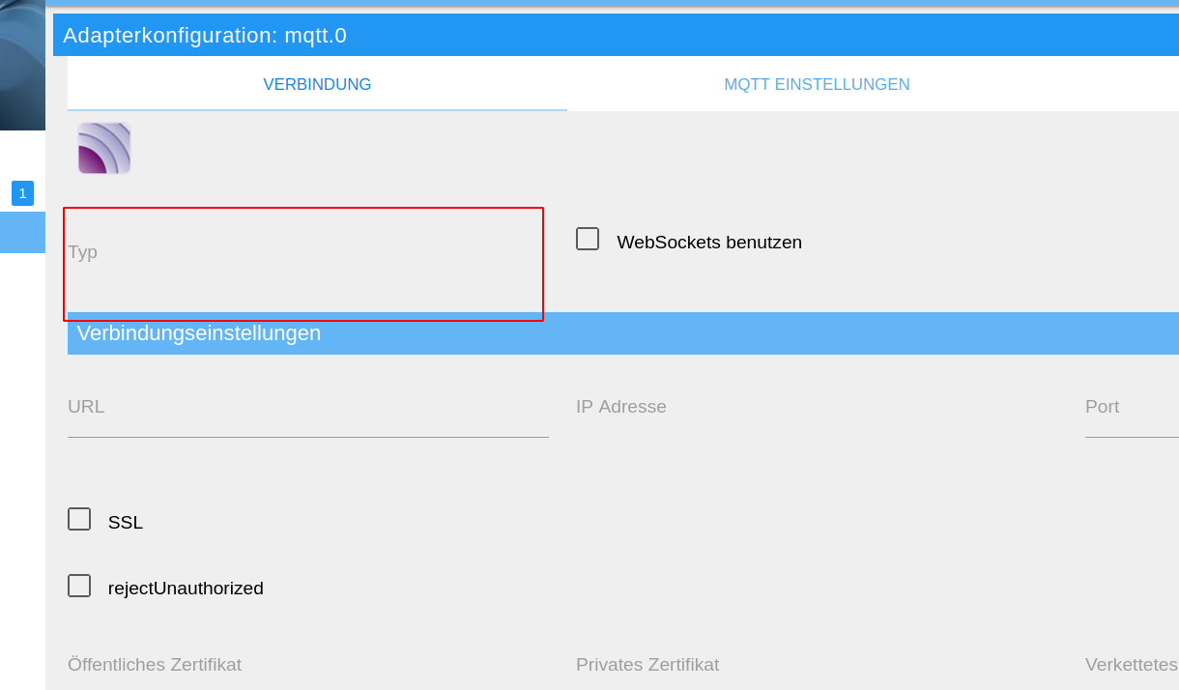Viewport: 1179px width, 690px height.
Task: Tick the SSL checkbox
Action: coord(79,519)
